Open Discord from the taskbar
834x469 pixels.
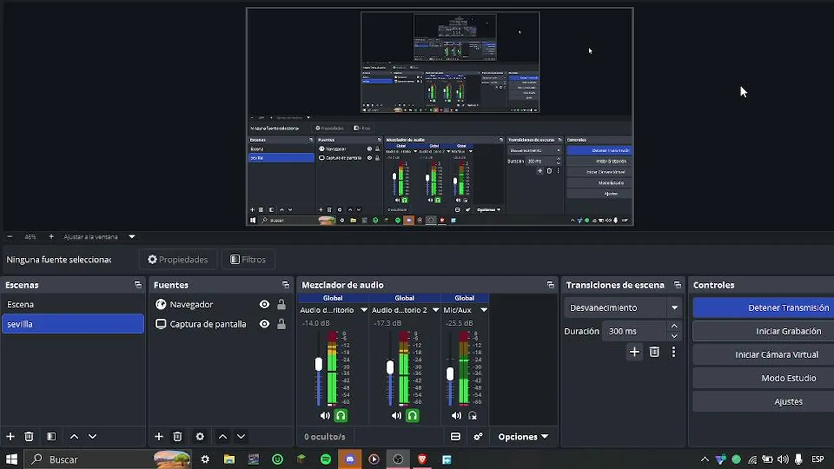pyautogui.click(x=350, y=459)
